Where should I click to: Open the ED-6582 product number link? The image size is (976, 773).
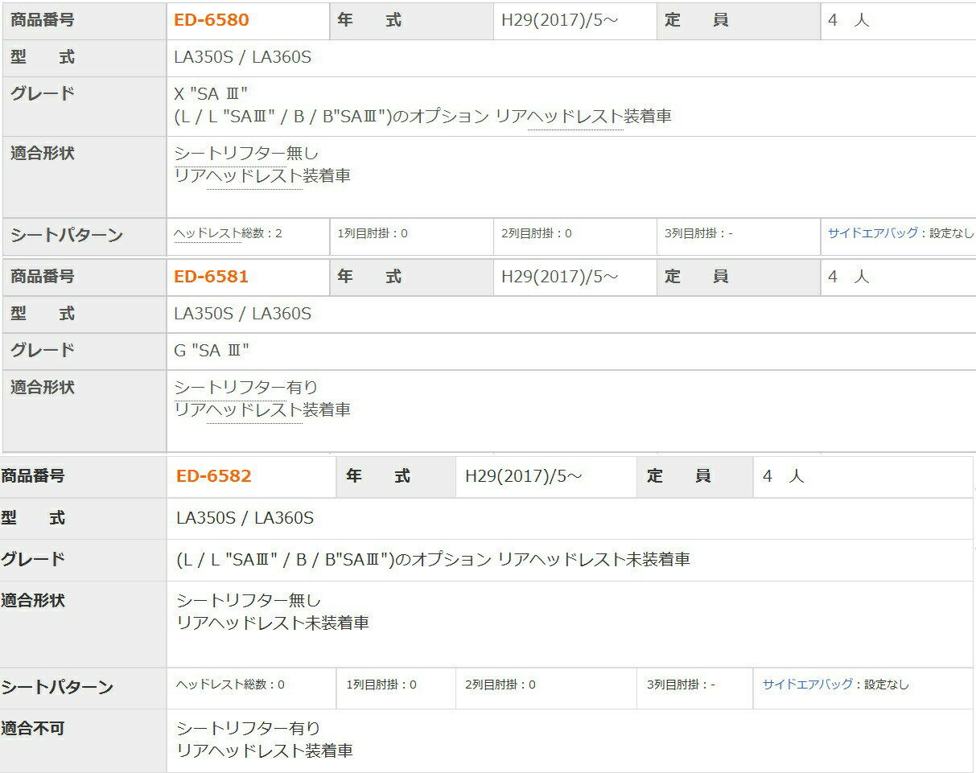tap(214, 476)
